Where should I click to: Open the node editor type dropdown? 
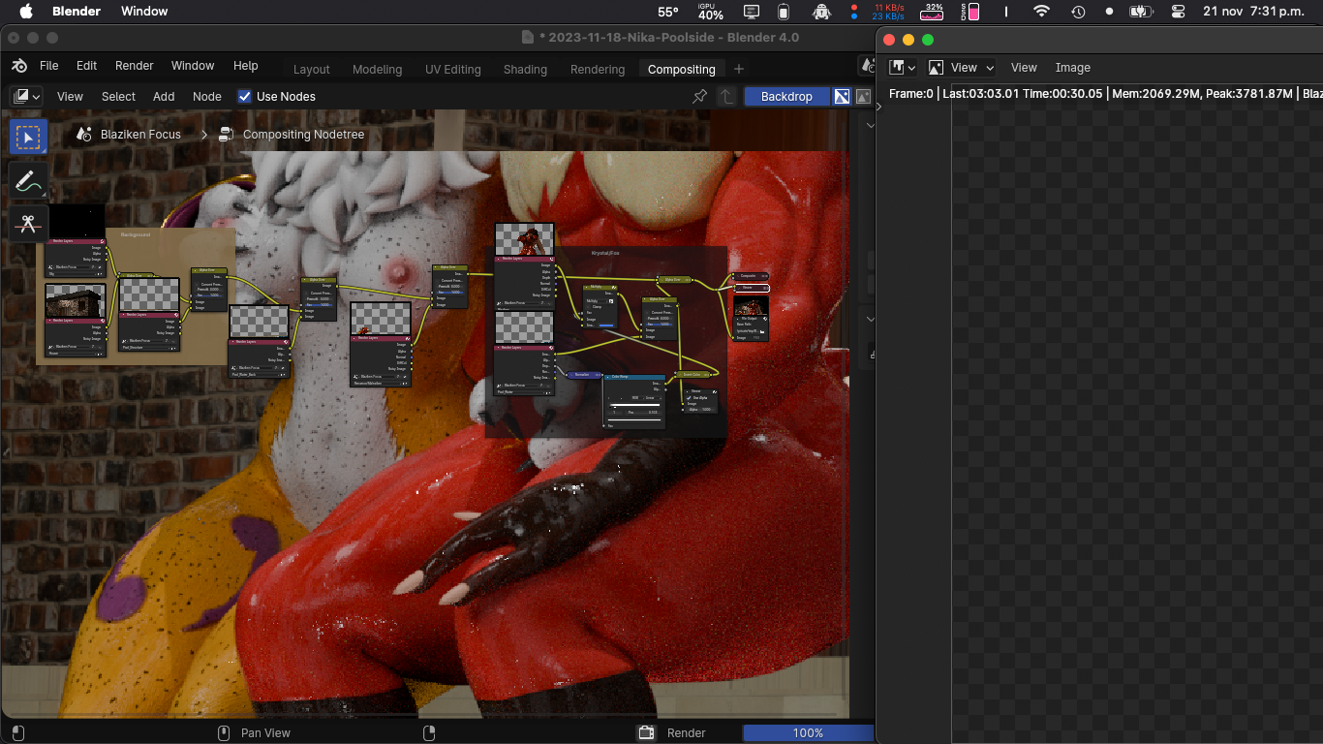pos(26,97)
